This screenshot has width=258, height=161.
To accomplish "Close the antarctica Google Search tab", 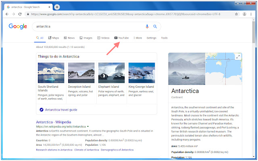I will point(49,7).
